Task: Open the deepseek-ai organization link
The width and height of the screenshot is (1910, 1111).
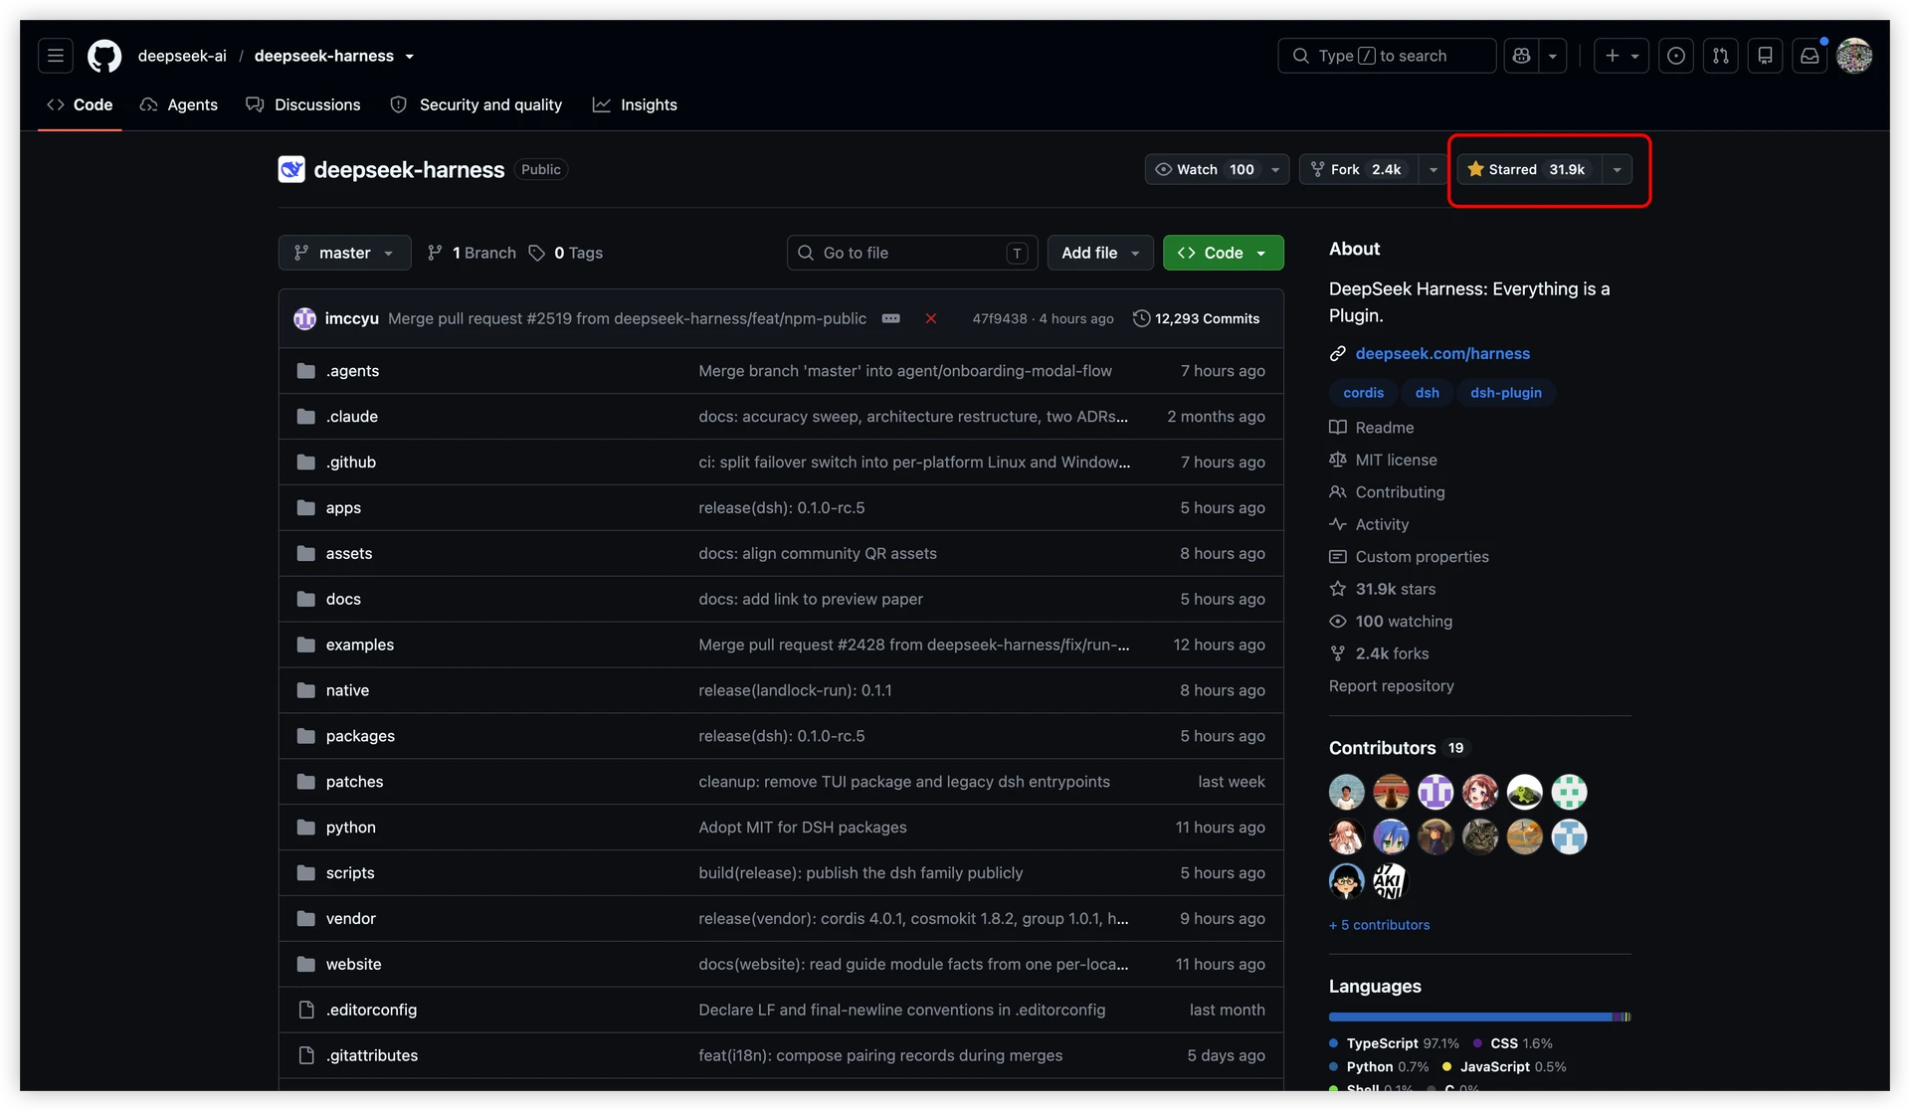Action: 182,56
